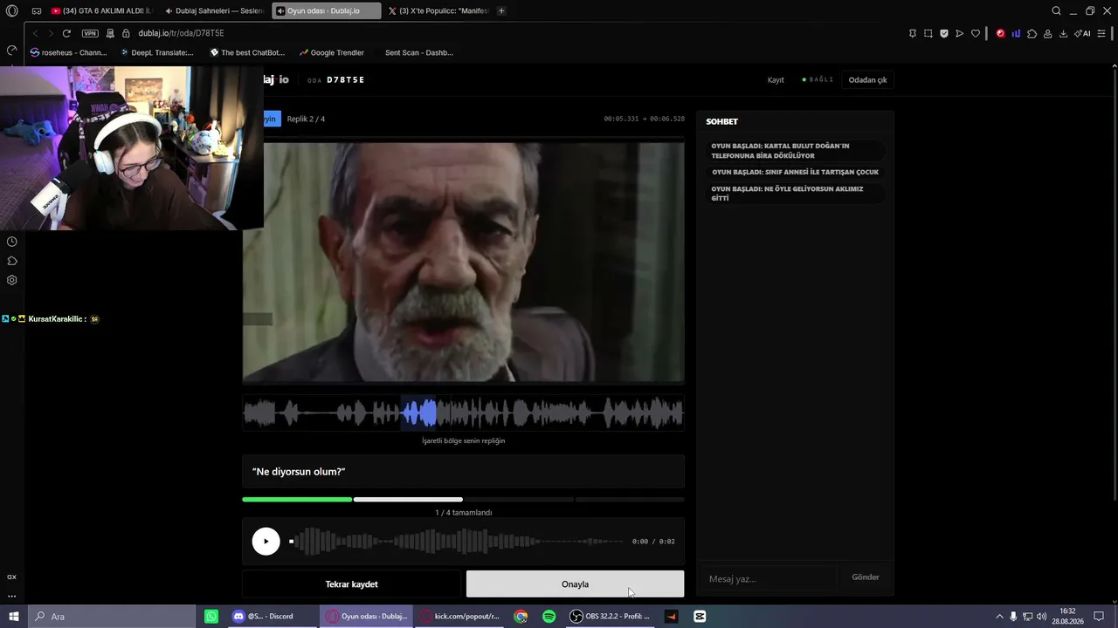Screen dimensions: 1118x628
Task: Open The best ChatBot bookmark
Action: [x=248, y=52]
